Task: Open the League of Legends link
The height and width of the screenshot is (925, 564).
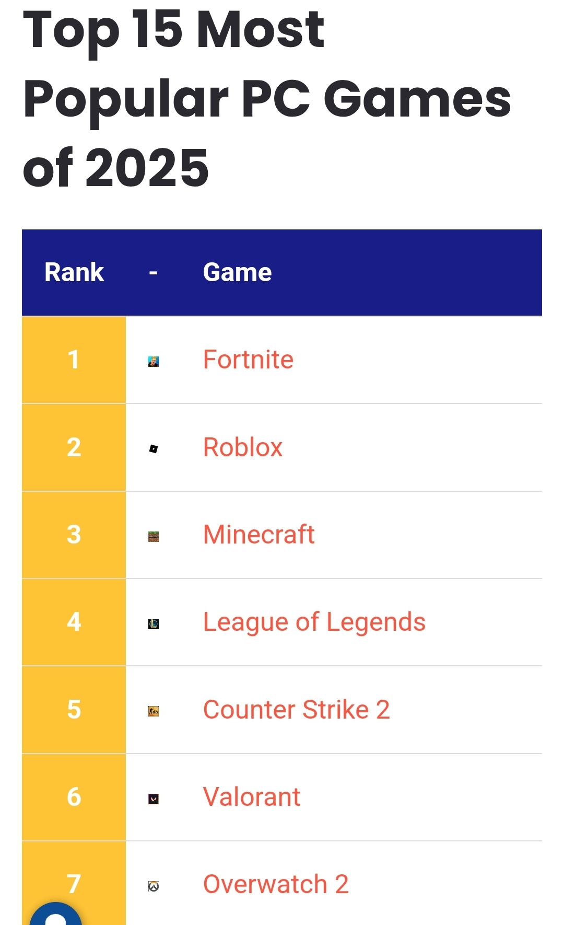Action: [x=314, y=622]
